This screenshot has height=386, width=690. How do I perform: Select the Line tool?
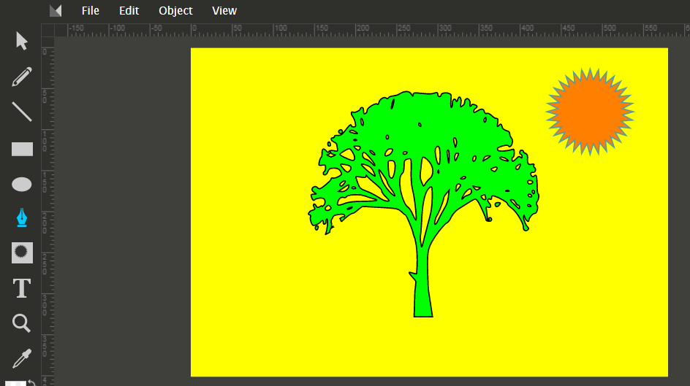[x=22, y=112]
